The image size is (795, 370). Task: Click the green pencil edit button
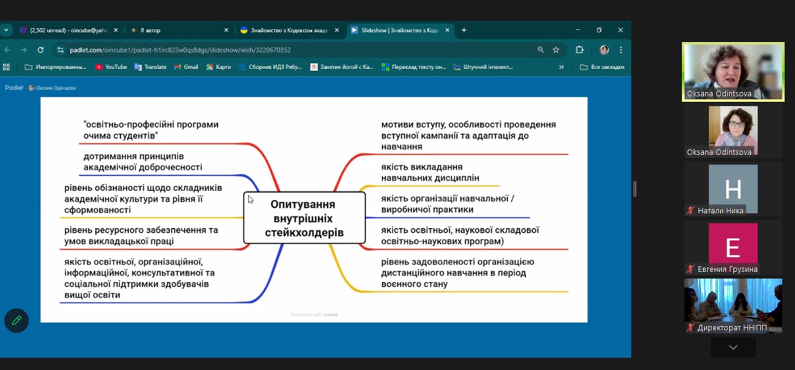pos(16,320)
